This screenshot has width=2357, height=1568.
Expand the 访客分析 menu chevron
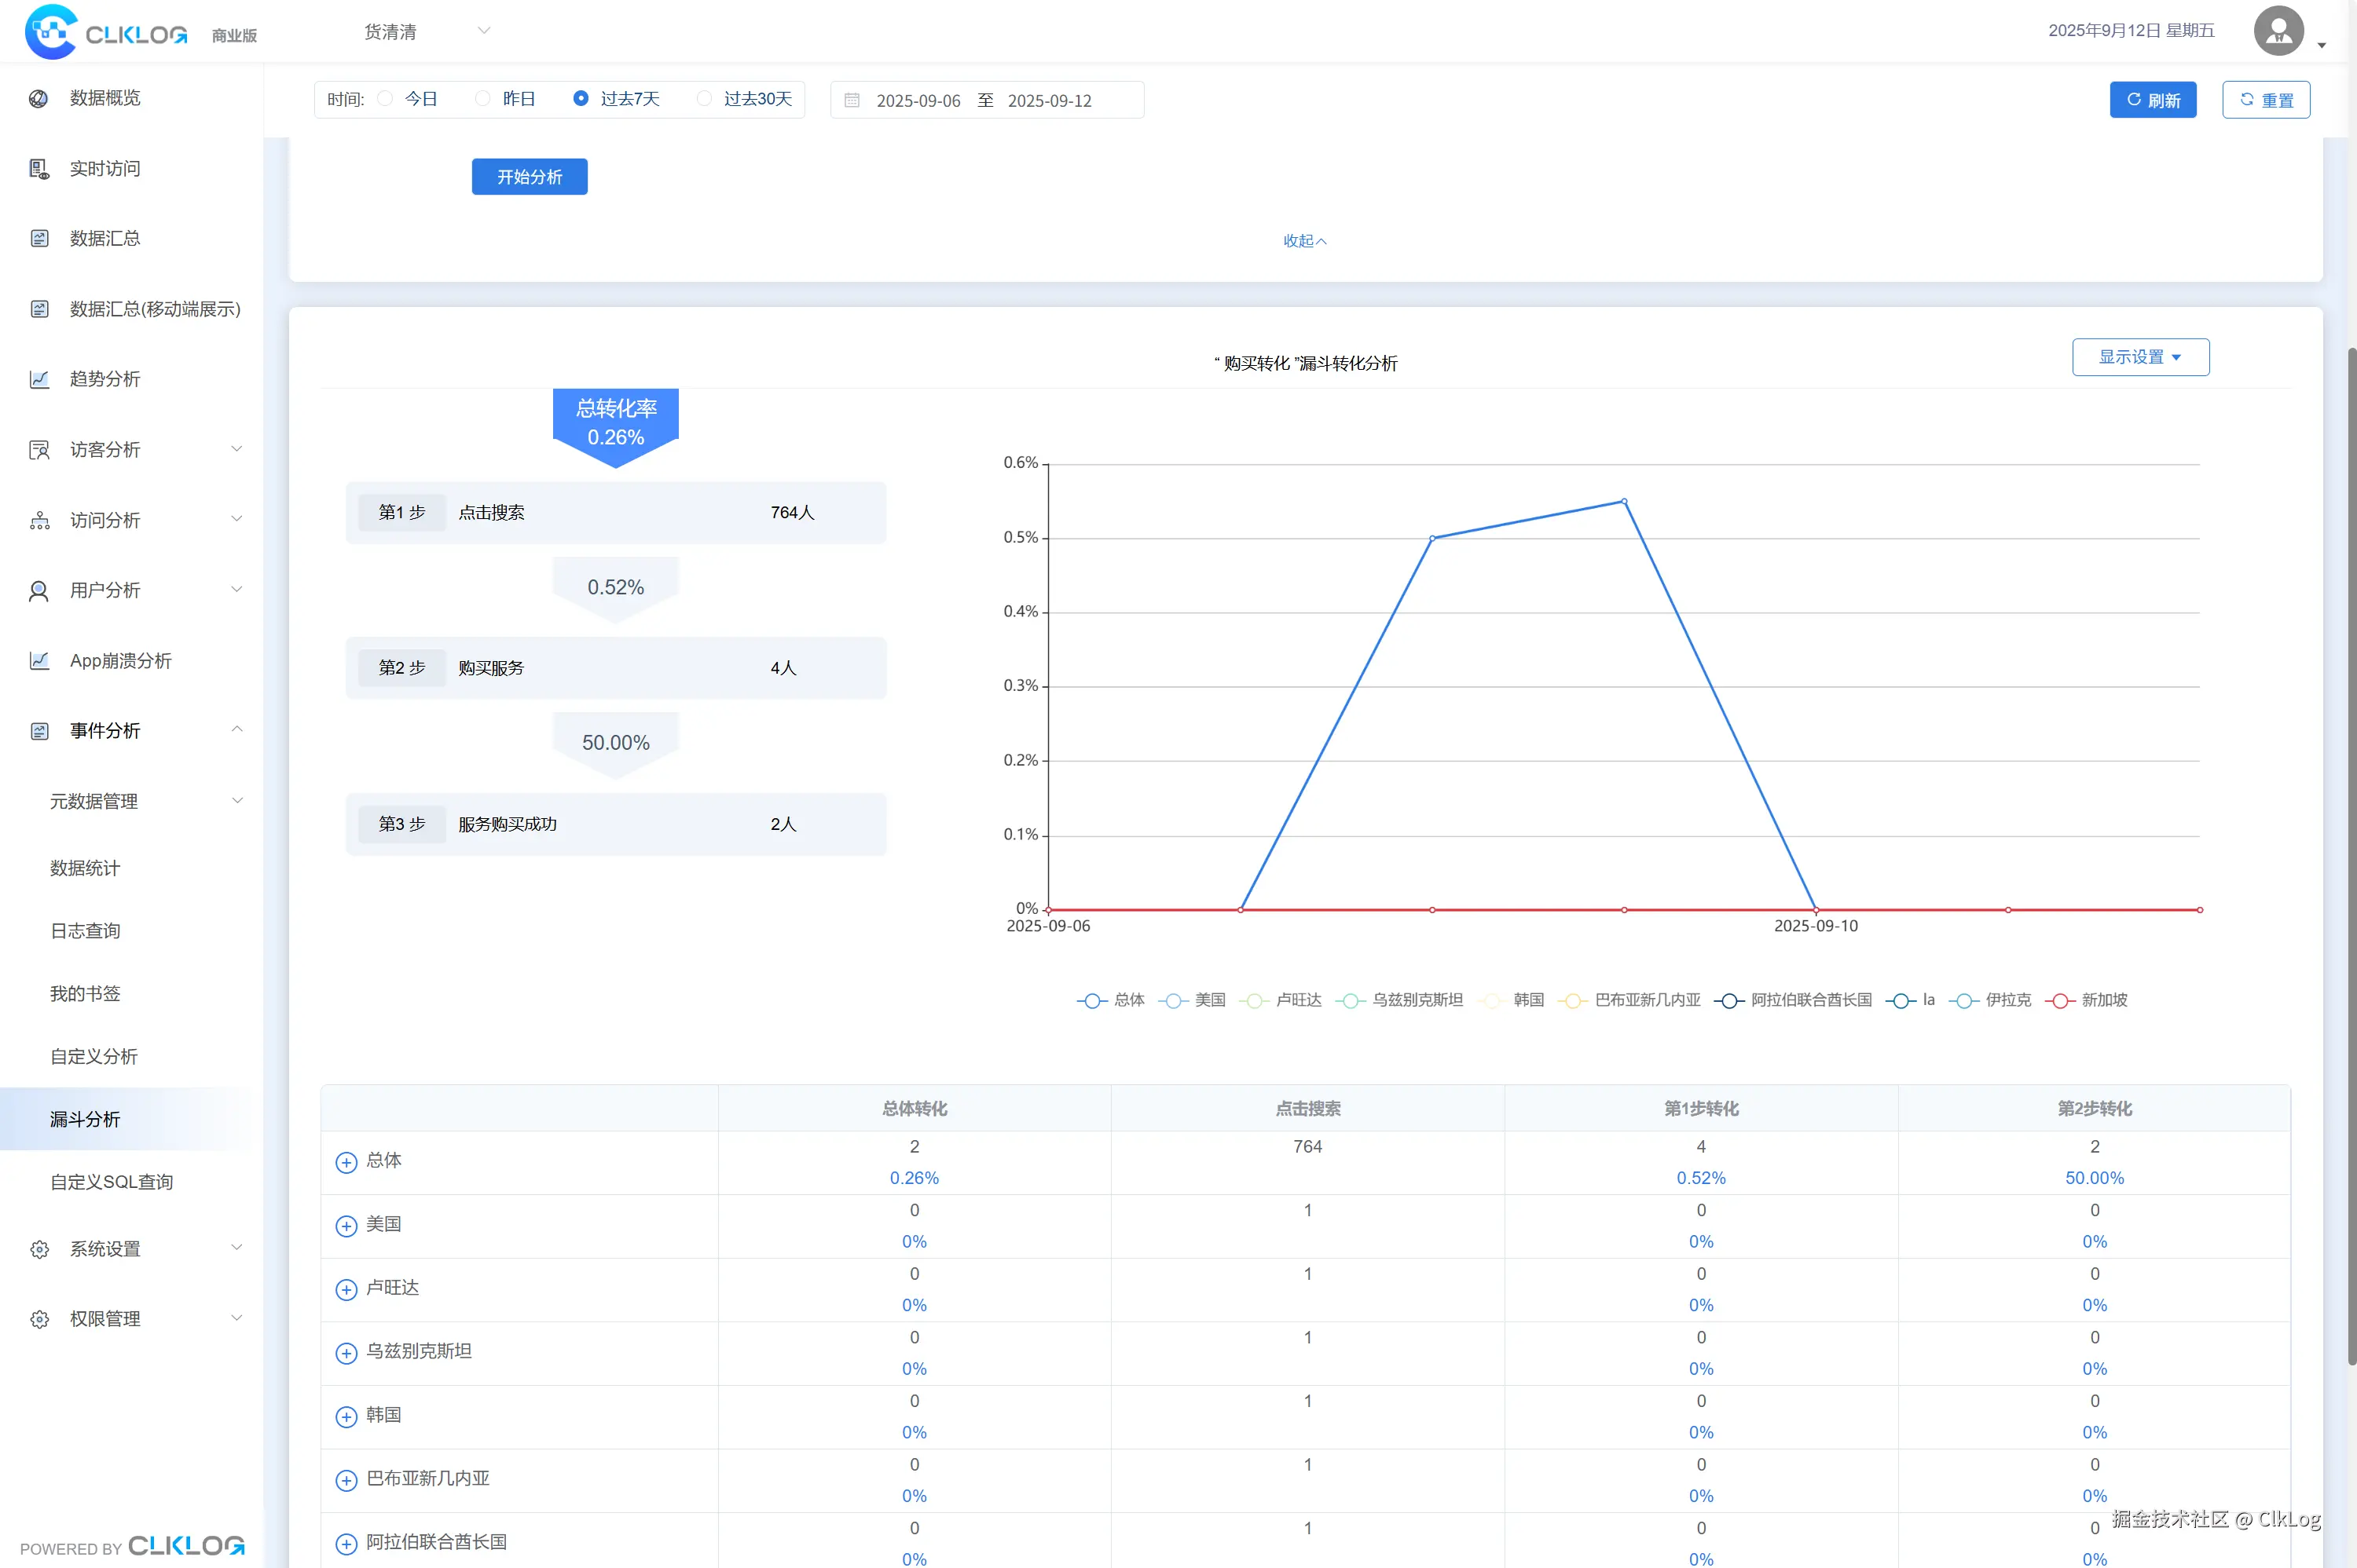pyautogui.click(x=237, y=449)
